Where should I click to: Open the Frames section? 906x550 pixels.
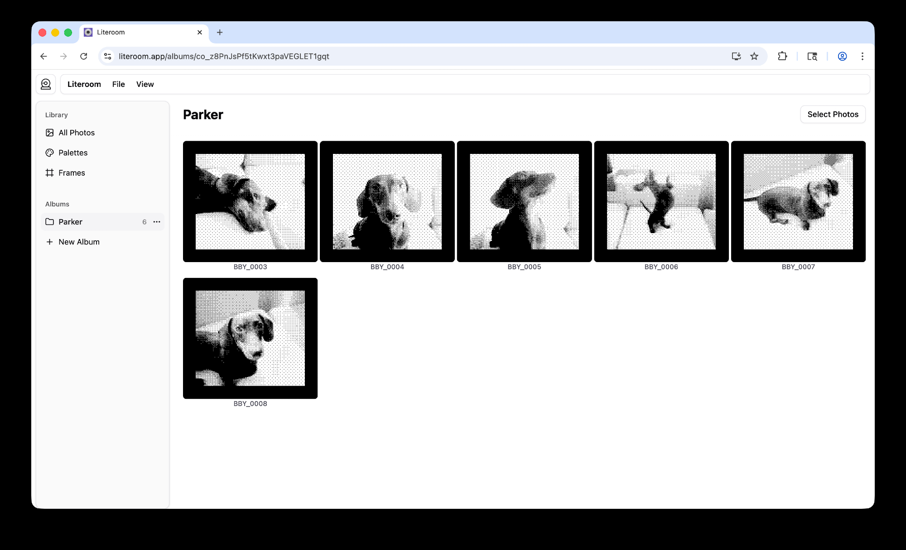pos(71,173)
